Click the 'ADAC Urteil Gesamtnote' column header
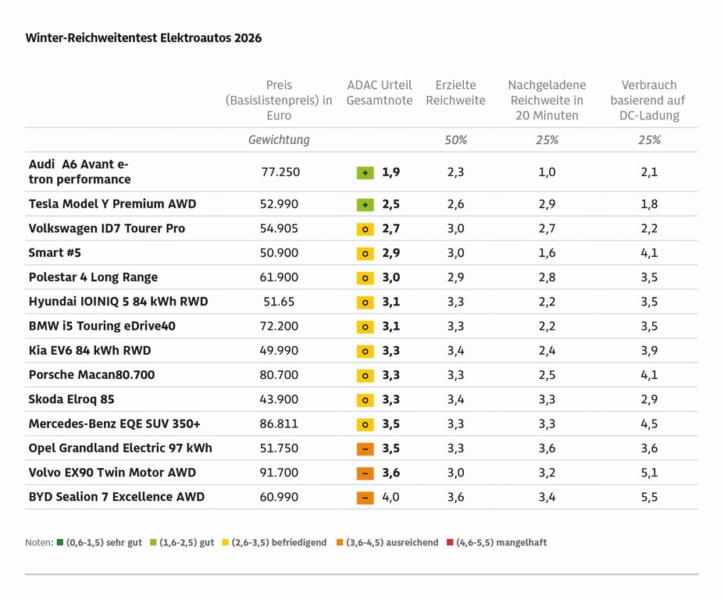Screen dimensions: 724x600 click(379, 93)
